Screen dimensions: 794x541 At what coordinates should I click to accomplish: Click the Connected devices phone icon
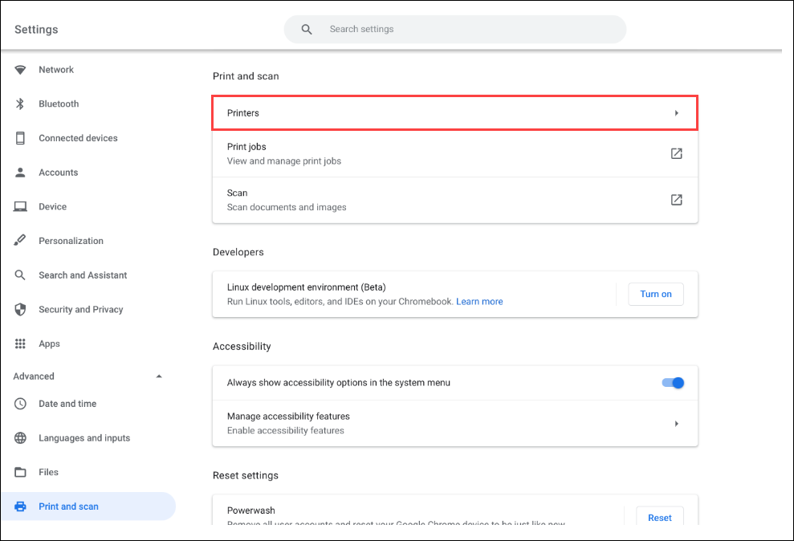pyautogui.click(x=21, y=138)
